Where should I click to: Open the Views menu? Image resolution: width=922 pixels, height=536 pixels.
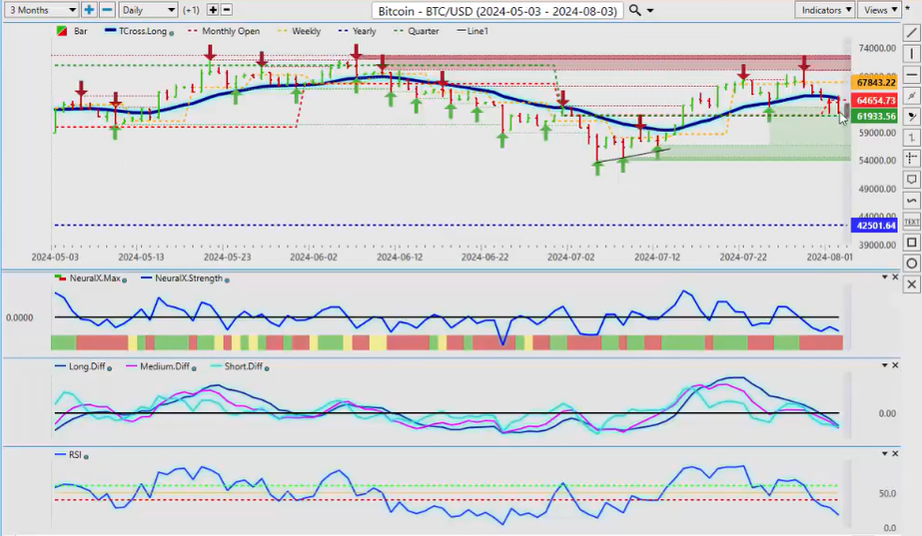[x=879, y=10]
